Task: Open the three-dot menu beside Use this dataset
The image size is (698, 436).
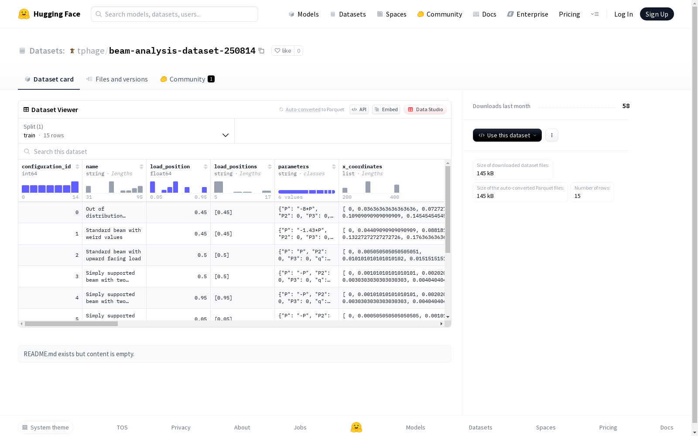Action: click(552, 135)
